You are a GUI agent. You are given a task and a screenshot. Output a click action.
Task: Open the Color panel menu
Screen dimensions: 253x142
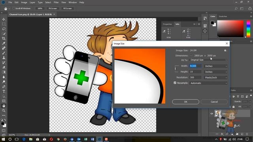click(x=251, y=17)
